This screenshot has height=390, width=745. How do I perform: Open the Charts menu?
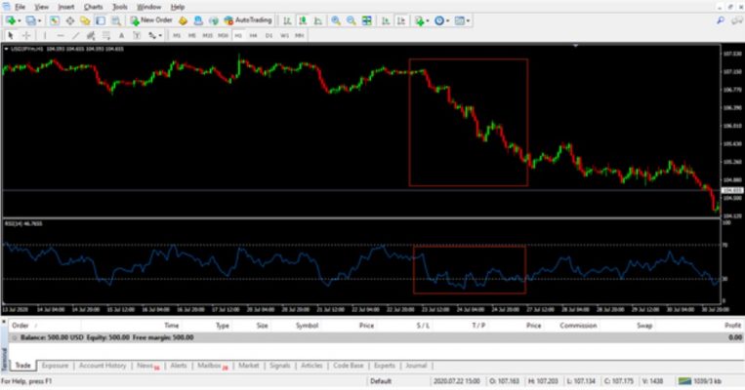pyautogui.click(x=93, y=6)
